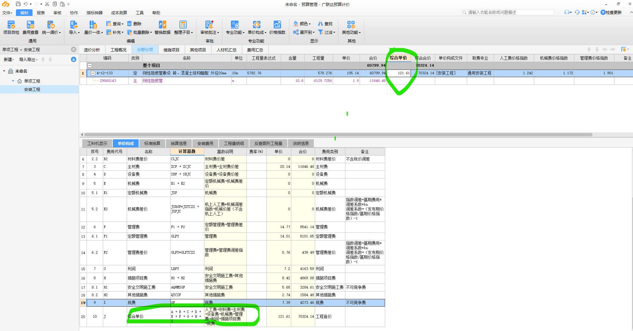Click the 项目自检 toolbar icon

(11, 28)
